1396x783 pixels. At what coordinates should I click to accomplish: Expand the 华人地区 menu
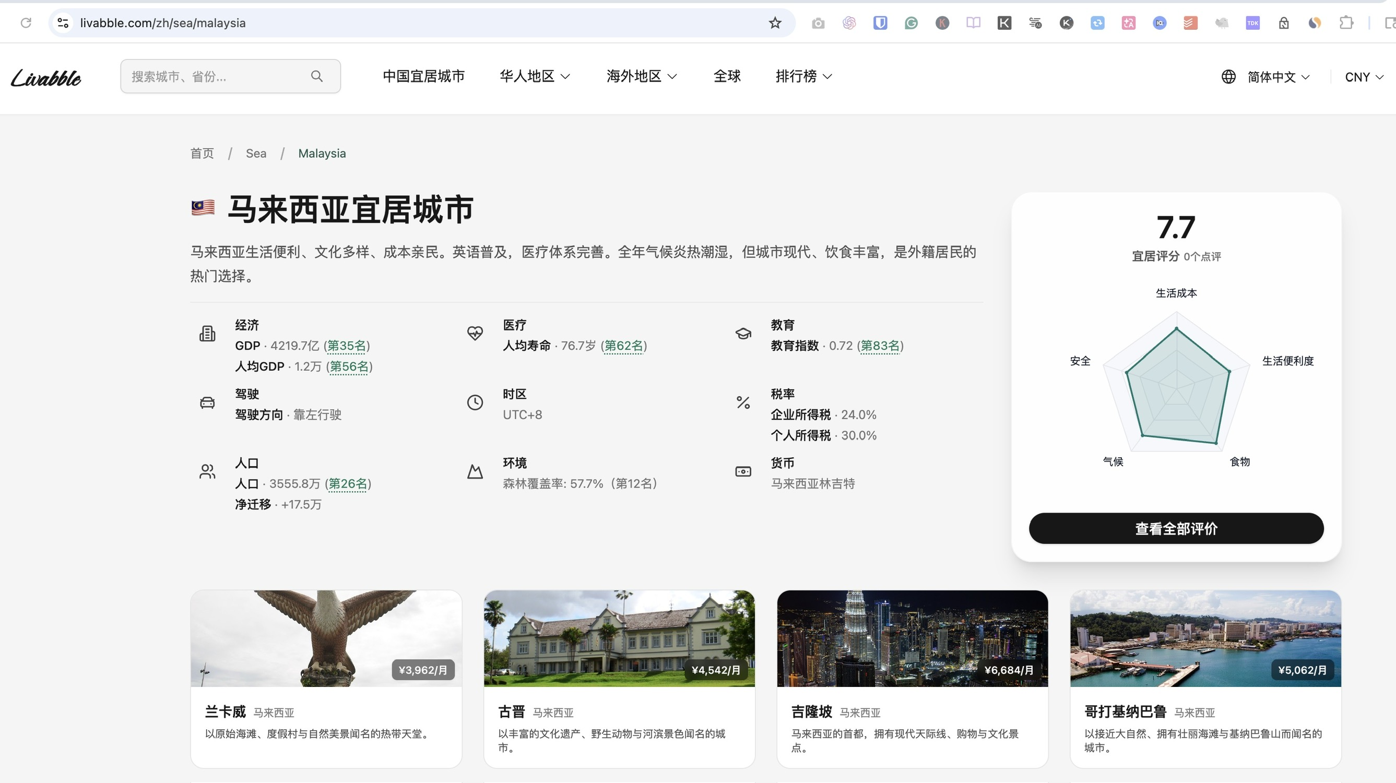535,76
